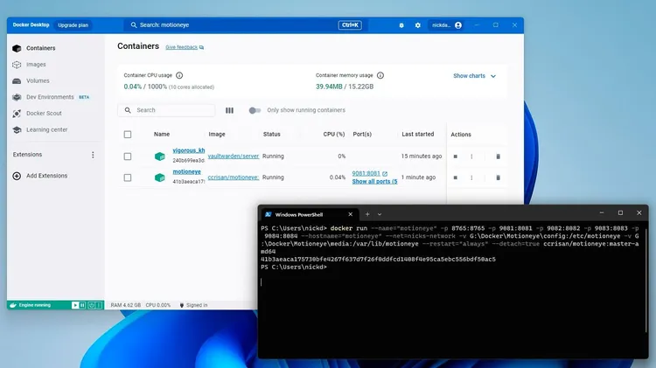Click the Engine running whale status
The height and width of the screenshot is (368, 656).
pyautogui.click(x=30, y=305)
